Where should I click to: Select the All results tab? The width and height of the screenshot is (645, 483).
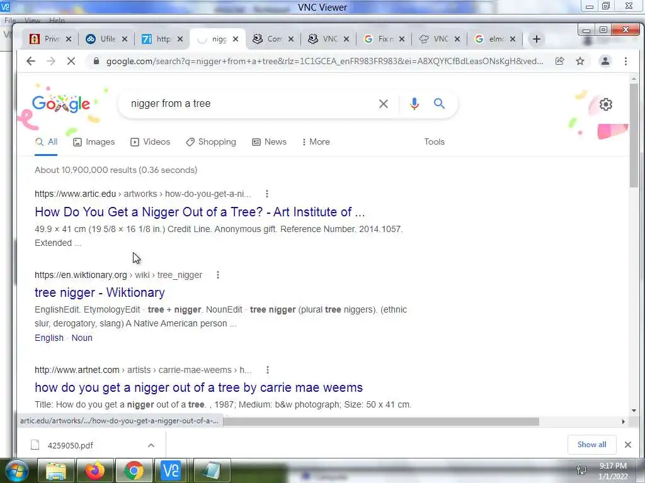coord(46,142)
